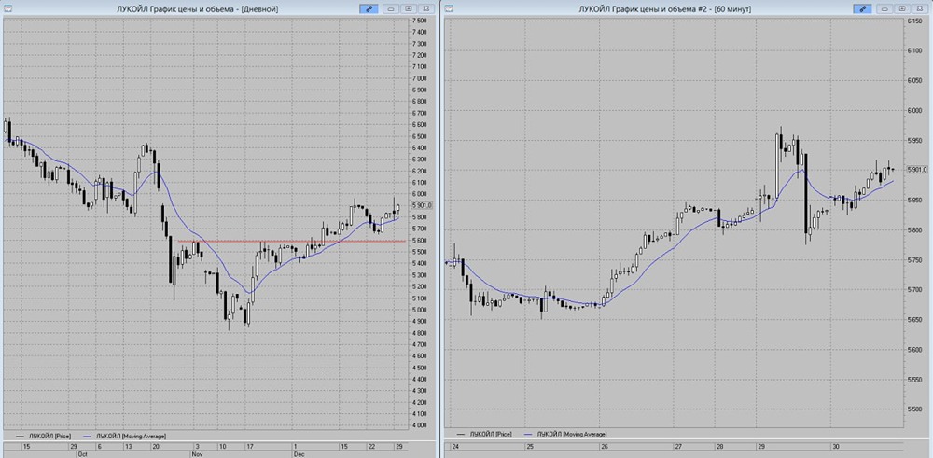Image resolution: width=933 pixels, height=458 pixels.
Task: Click the date label 26 on the 60-minute time axis
Action: coord(604,446)
